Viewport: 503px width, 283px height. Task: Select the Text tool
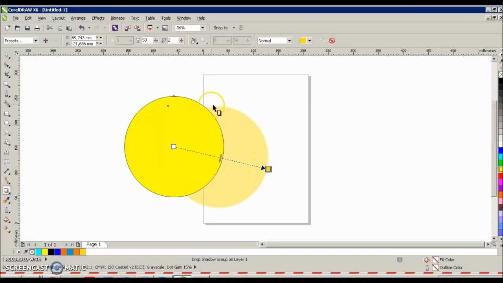tap(7, 152)
